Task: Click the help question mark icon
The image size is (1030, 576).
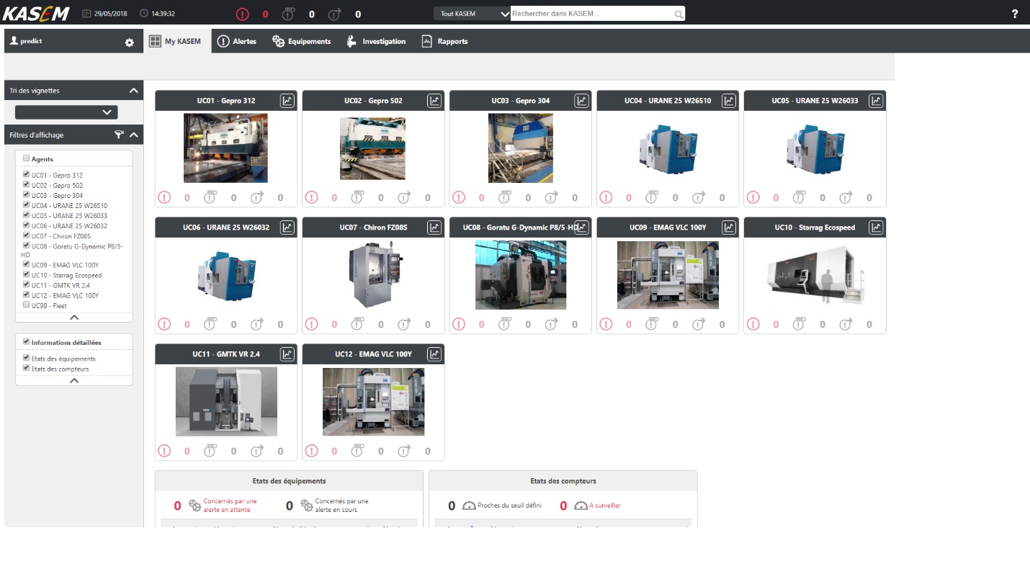Action: click(1015, 14)
